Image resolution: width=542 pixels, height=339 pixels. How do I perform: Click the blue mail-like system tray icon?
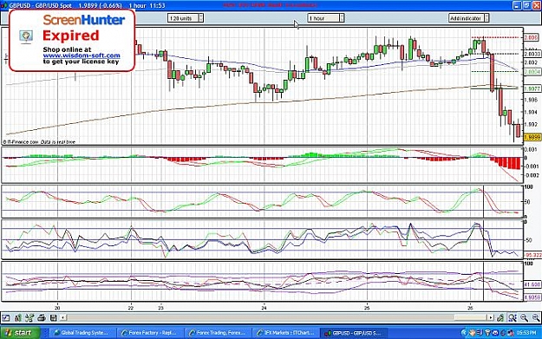point(495,333)
